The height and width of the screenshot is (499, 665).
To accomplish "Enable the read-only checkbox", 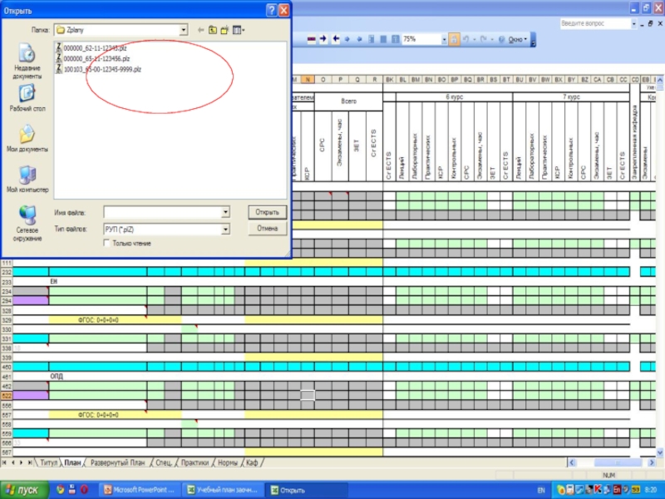I will [106, 243].
